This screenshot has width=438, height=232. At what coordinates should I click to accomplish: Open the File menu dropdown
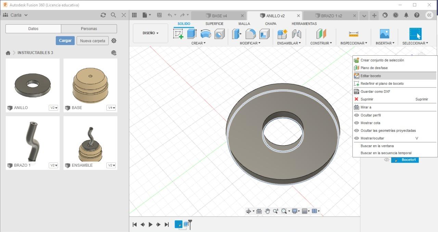point(147,15)
